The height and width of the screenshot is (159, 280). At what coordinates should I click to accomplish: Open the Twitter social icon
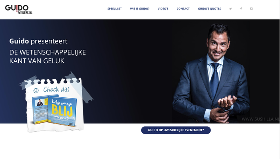click(230, 9)
